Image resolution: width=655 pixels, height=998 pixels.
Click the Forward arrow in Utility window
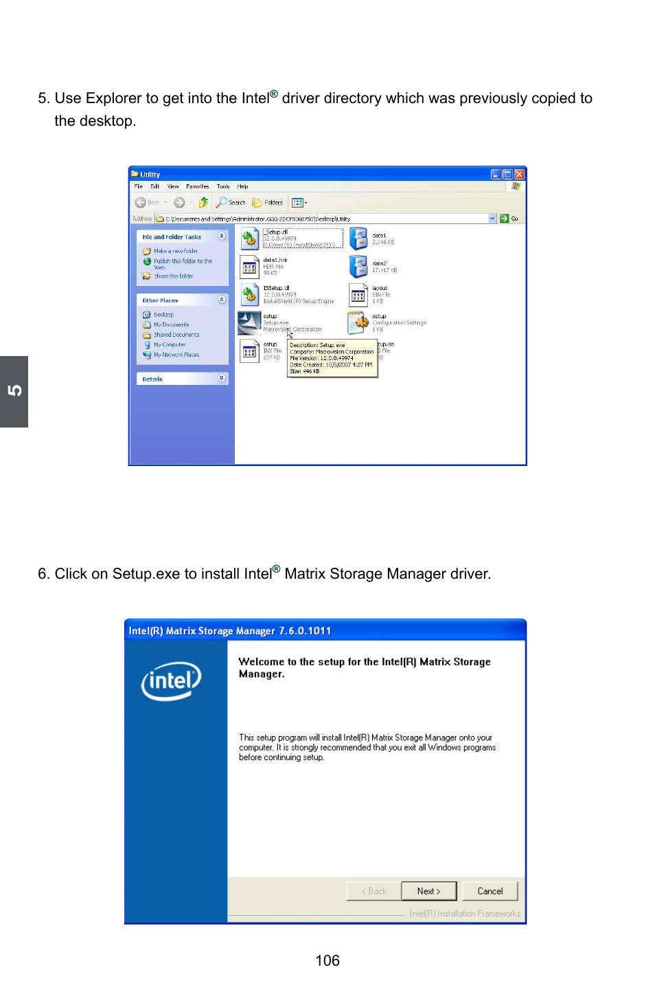point(179,202)
